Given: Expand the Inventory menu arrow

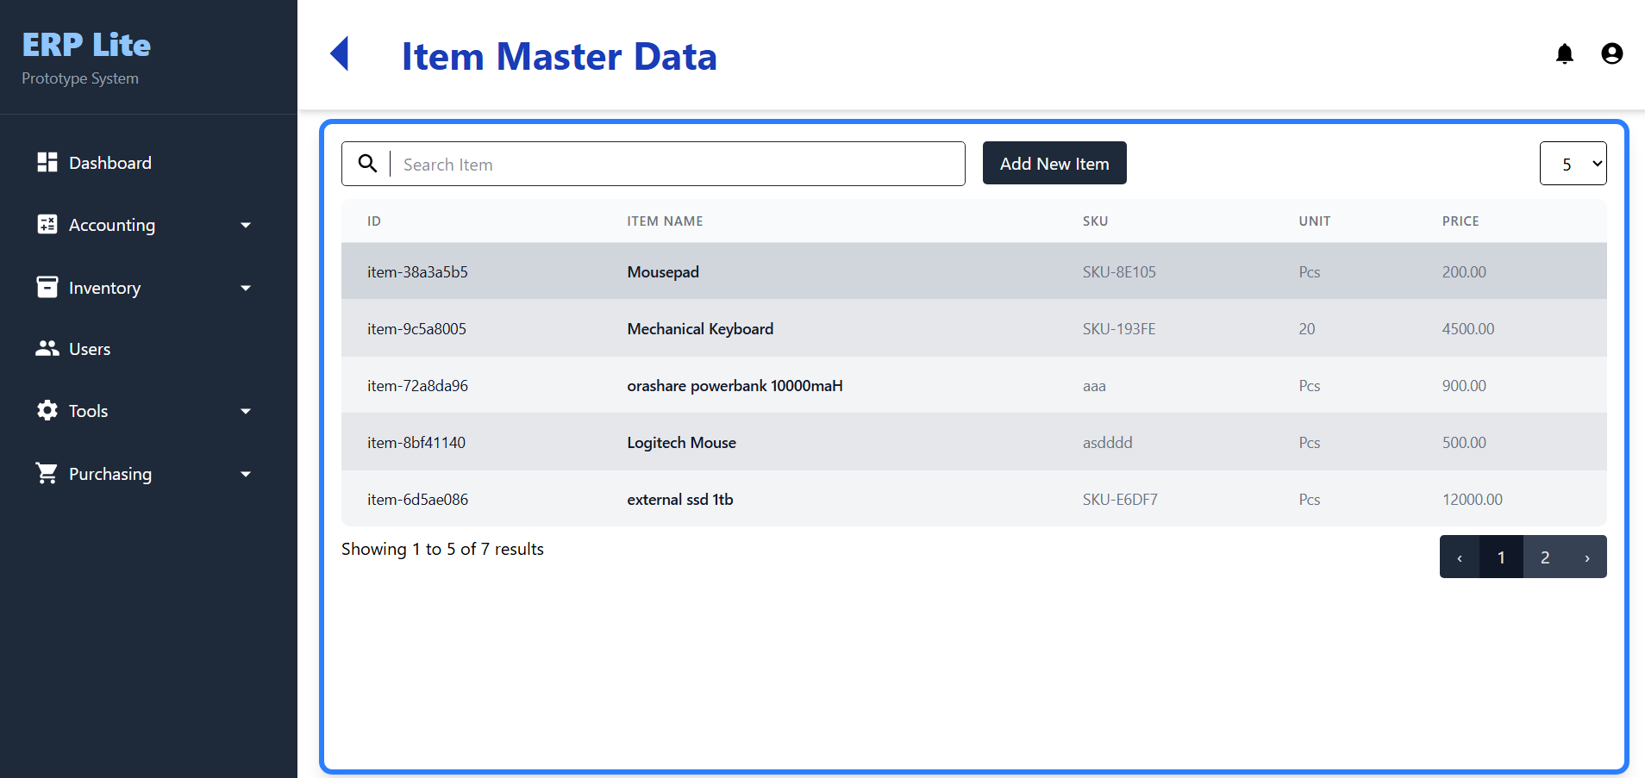Looking at the screenshot, I should (x=246, y=289).
